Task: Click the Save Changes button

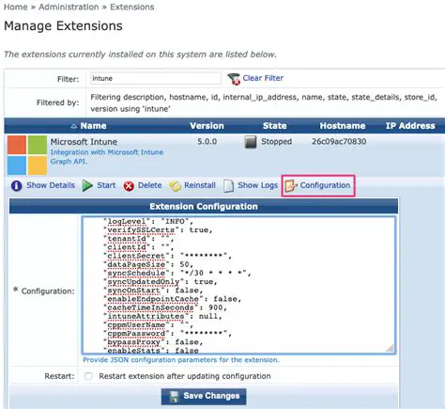Action: click(204, 396)
